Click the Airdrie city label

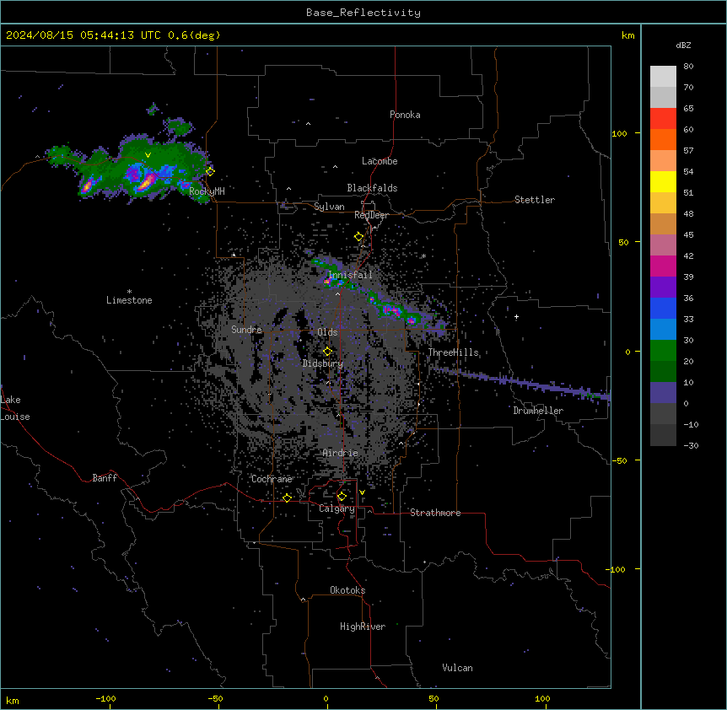341,453
